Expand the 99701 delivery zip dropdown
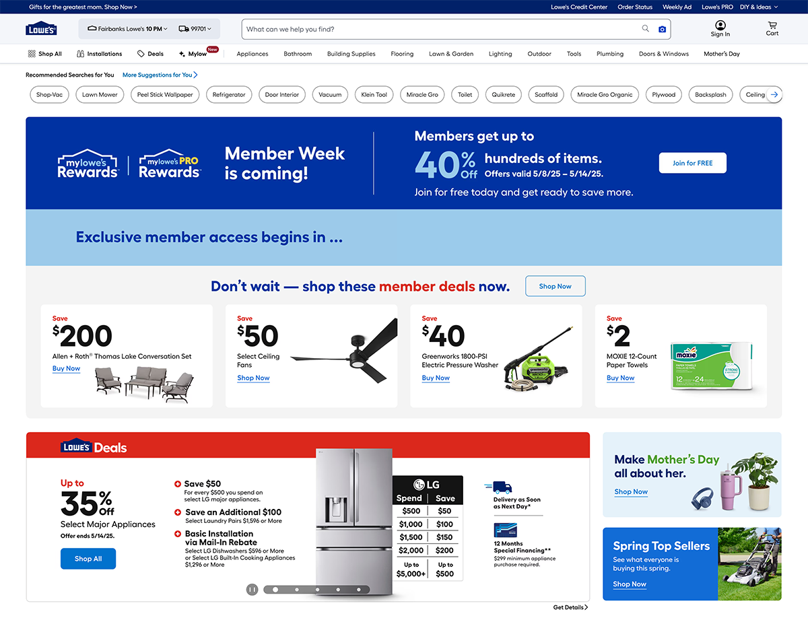 tap(195, 29)
